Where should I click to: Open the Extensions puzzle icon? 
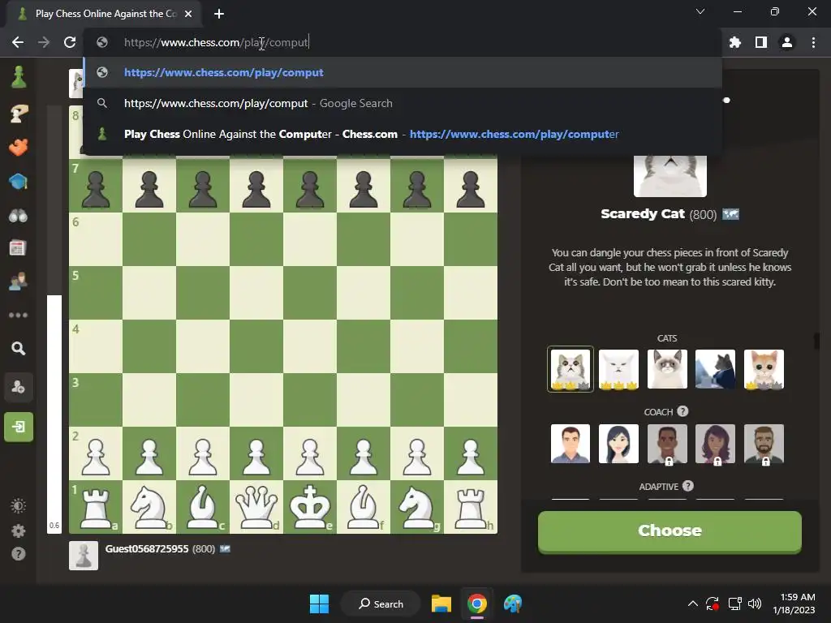click(734, 42)
